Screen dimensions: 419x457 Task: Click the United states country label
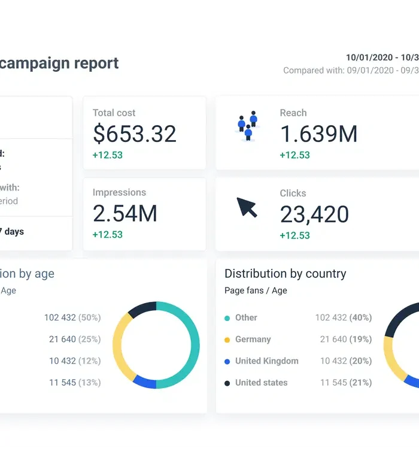(261, 383)
